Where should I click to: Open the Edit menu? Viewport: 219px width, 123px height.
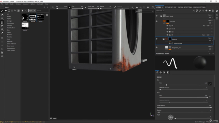click(x=7, y=4)
